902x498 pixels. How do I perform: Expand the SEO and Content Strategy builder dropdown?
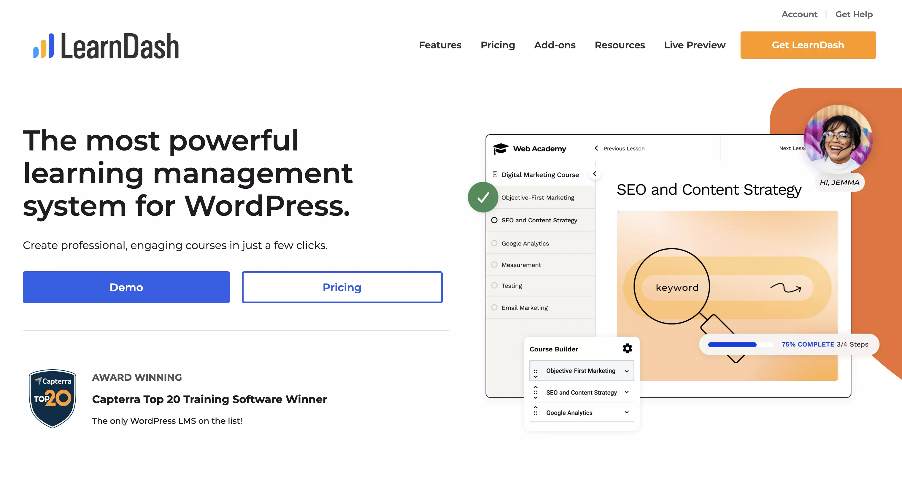pos(627,392)
